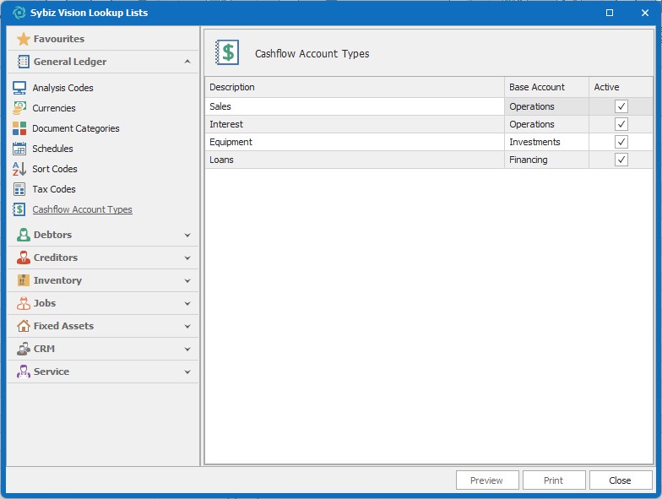Viewport: 662px width, 499px height.
Task: Click the Tax Codes calculator icon
Action: (x=19, y=189)
